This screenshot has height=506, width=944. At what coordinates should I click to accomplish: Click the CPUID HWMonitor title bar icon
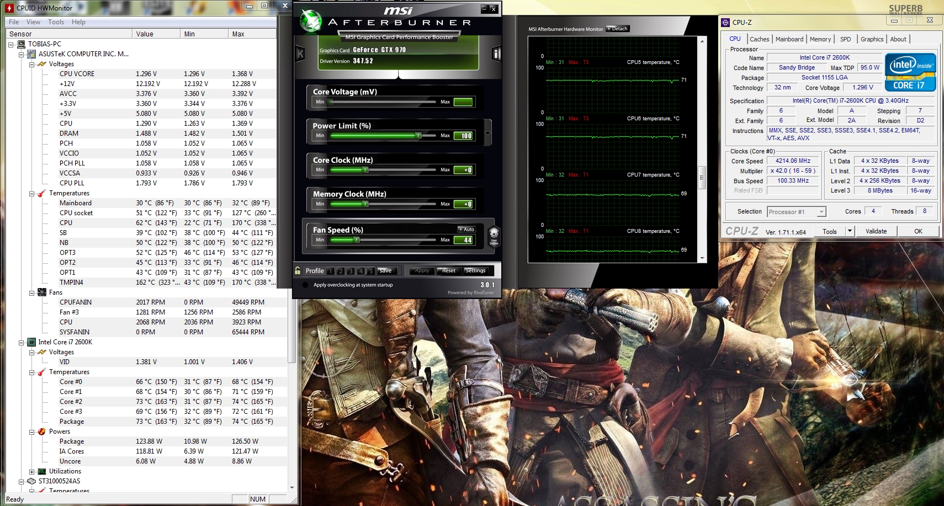9,8
